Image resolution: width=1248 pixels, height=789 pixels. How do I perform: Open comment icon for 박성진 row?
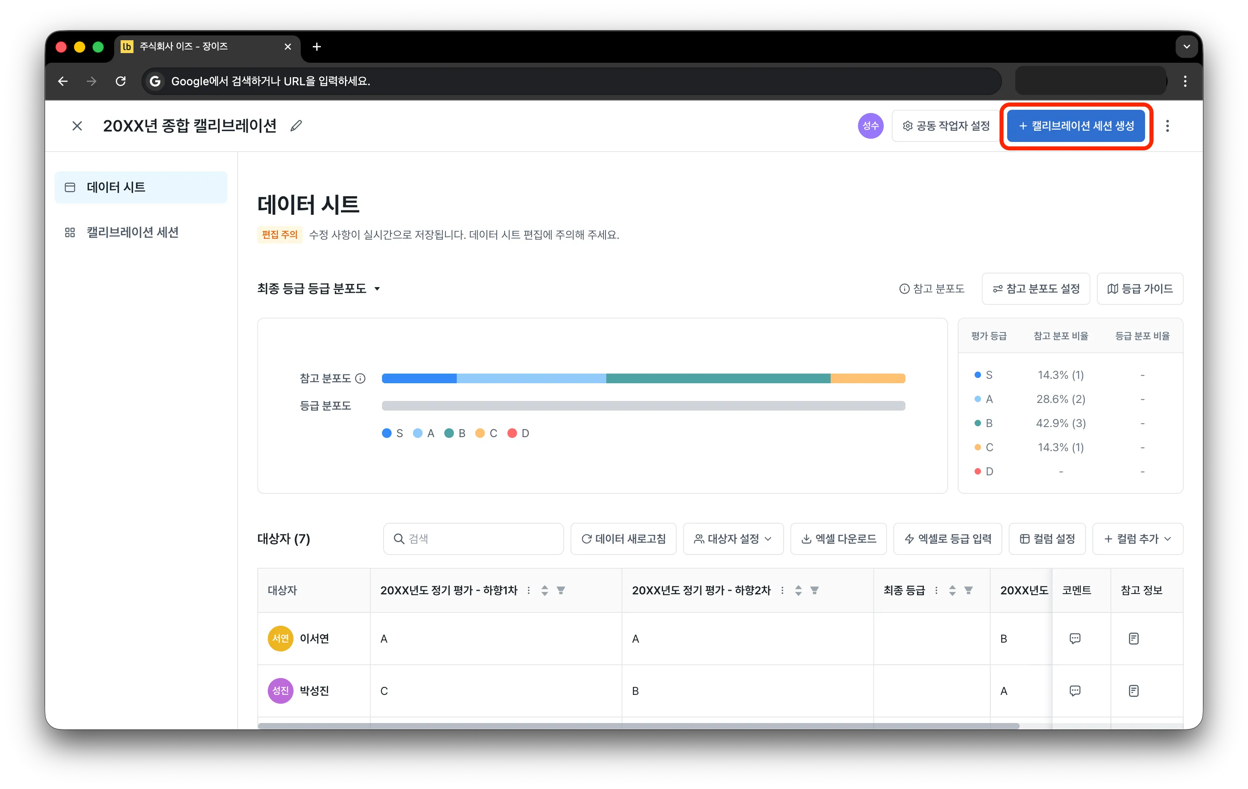(x=1075, y=690)
